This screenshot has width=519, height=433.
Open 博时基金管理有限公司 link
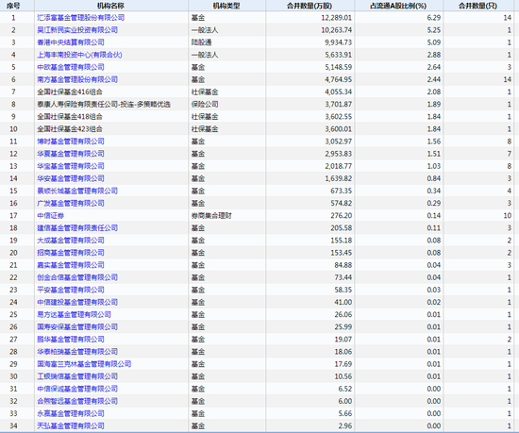pyautogui.click(x=71, y=142)
